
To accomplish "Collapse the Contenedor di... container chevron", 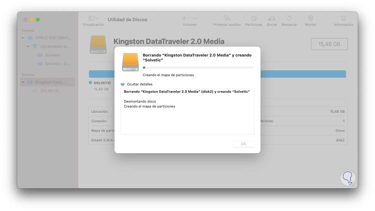I will click(28, 46).
